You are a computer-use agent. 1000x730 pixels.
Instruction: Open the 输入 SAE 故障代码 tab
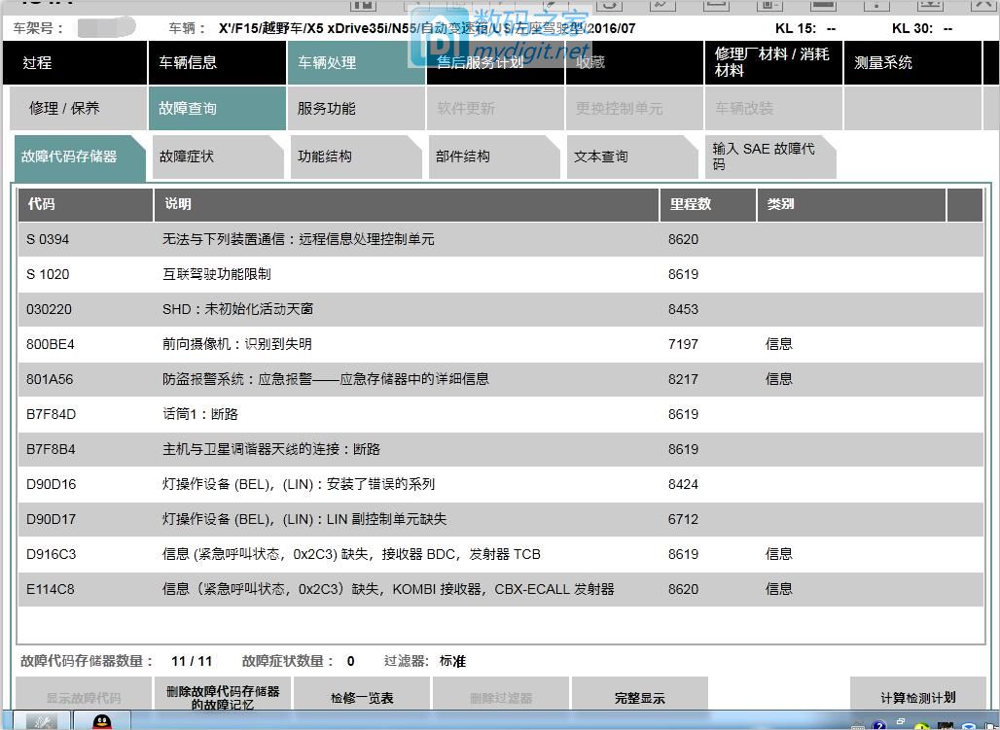point(763,156)
